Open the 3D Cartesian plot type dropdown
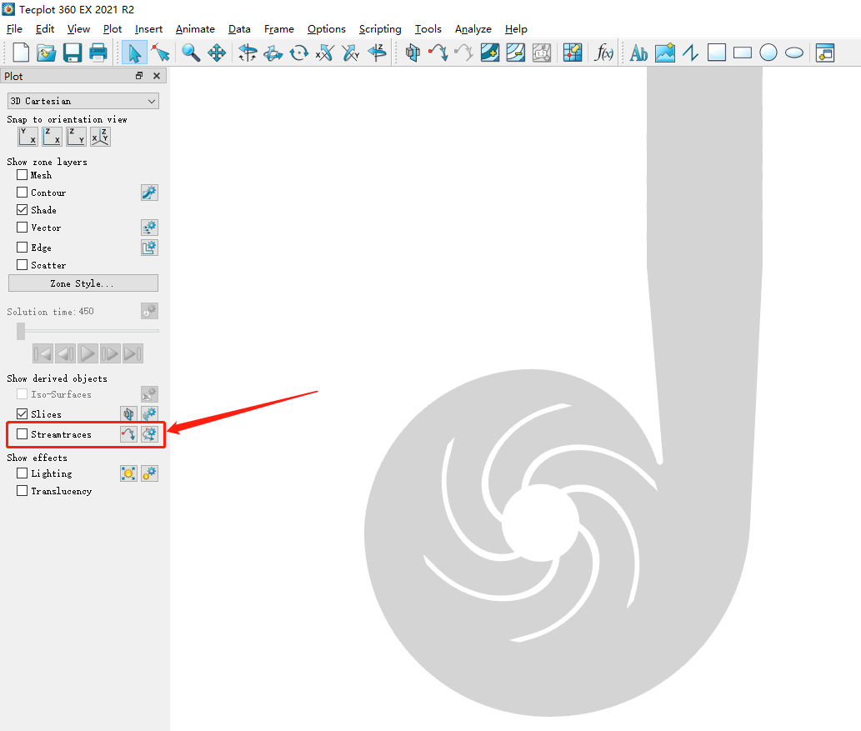The height and width of the screenshot is (731, 861). pos(83,101)
